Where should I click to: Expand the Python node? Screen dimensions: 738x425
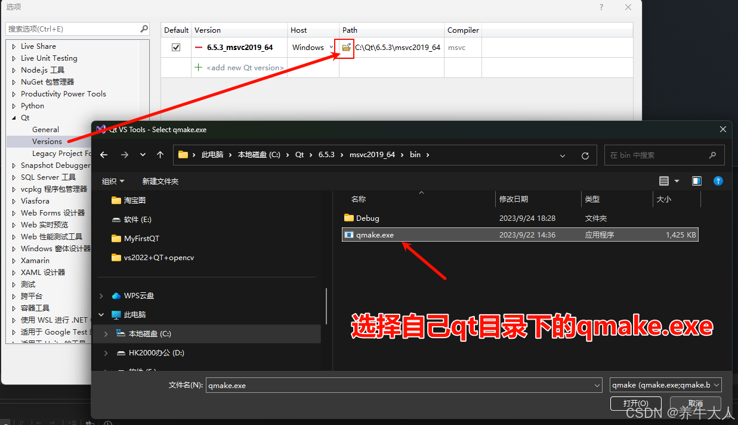pyautogui.click(x=14, y=106)
